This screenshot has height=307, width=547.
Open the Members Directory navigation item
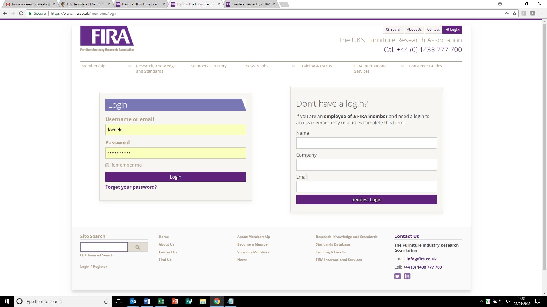pyautogui.click(x=209, y=66)
